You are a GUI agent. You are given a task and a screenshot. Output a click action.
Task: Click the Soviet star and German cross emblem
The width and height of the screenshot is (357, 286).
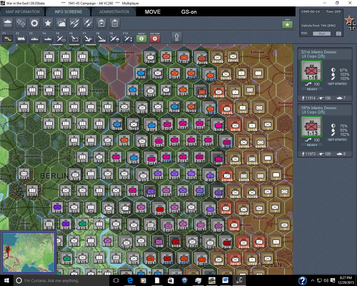click(x=350, y=23)
